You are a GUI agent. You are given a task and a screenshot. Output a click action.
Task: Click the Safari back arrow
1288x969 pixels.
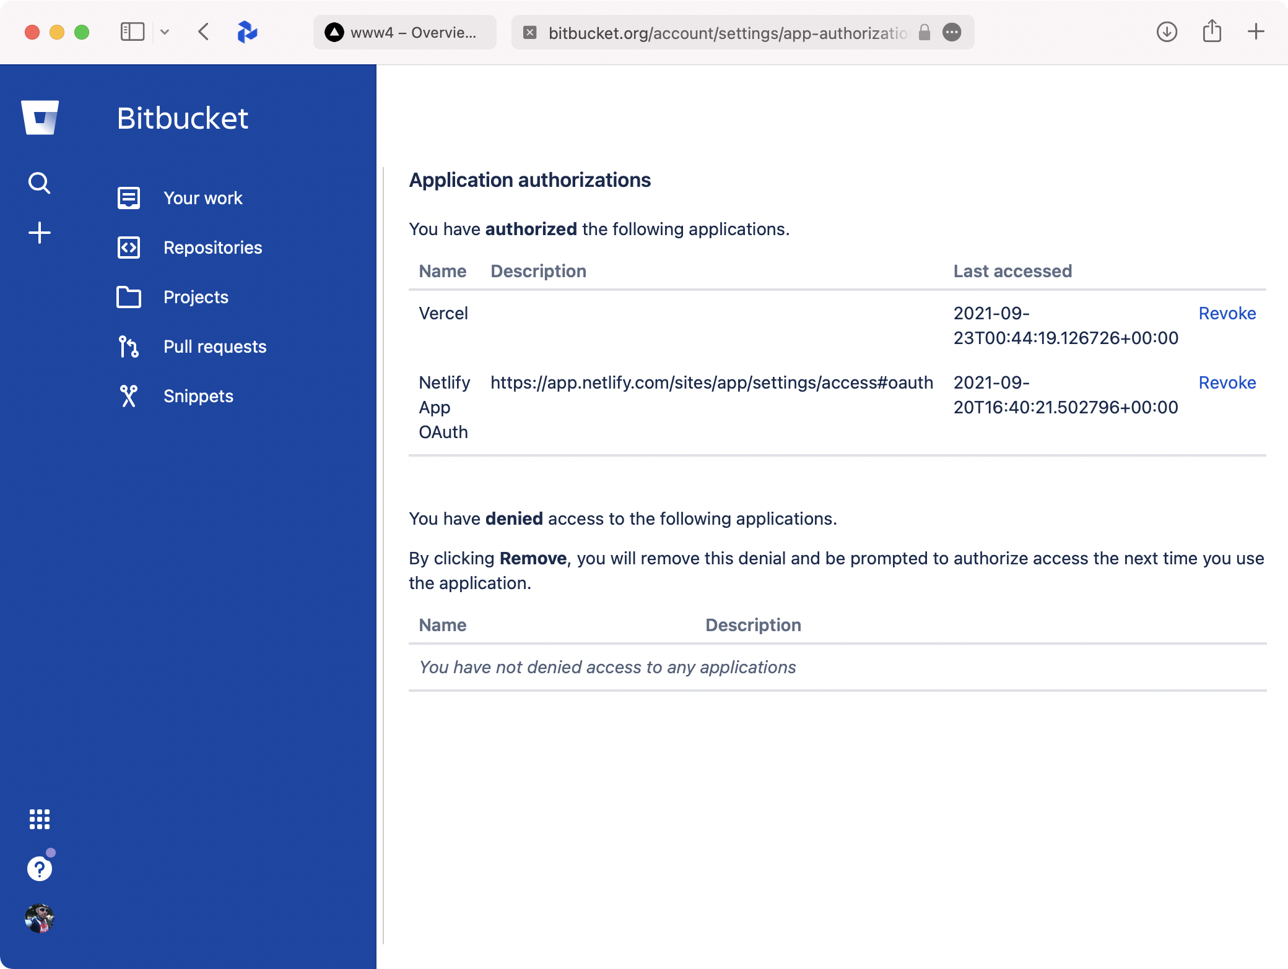pos(203,32)
